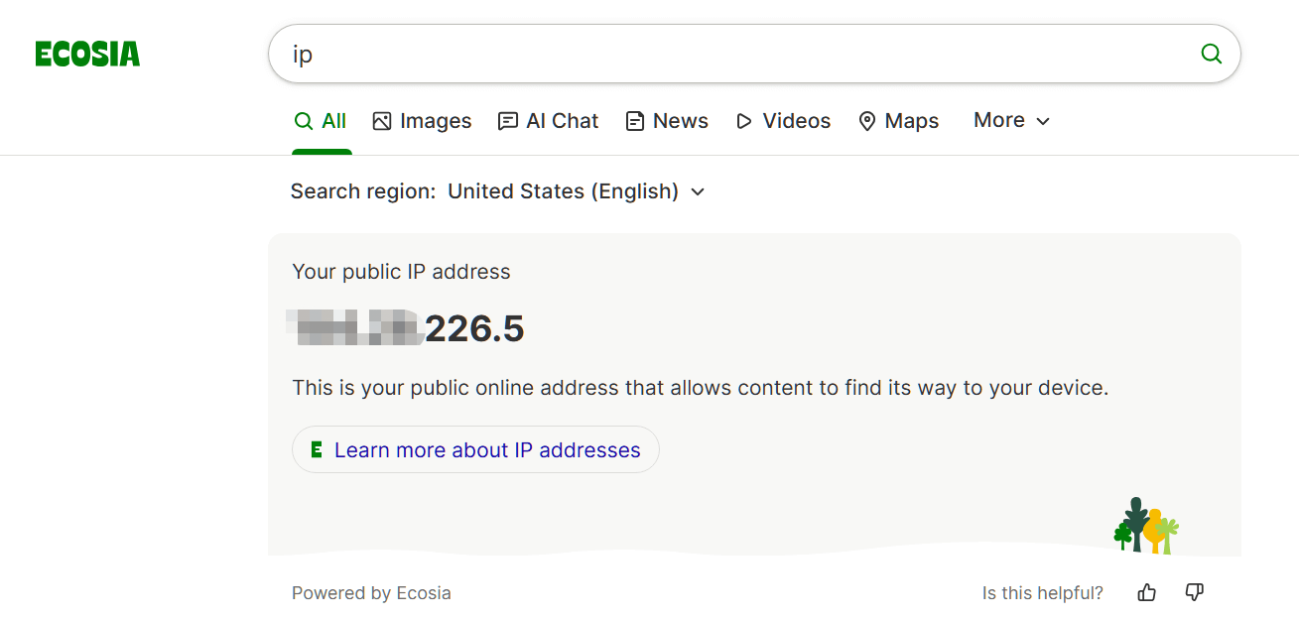Click the chat bubble icon for AI Chat
The height and width of the screenshot is (620, 1299).
508,121
